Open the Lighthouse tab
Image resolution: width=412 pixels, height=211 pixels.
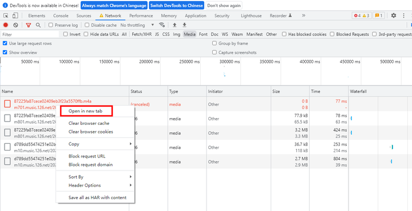coord(251,16)
